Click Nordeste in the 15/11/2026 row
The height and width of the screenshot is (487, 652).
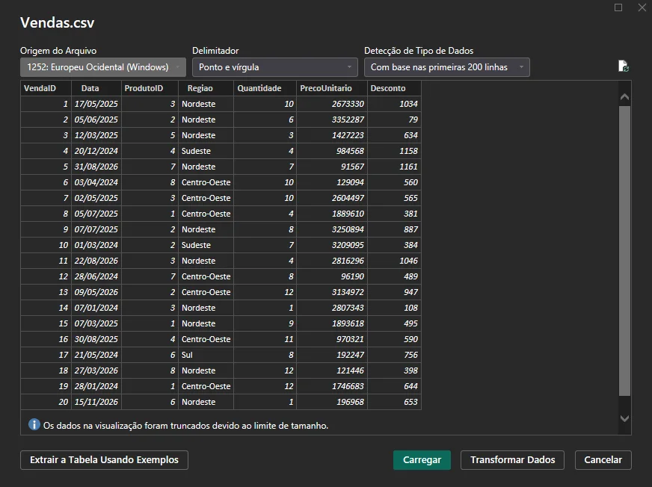click(206, 402)
